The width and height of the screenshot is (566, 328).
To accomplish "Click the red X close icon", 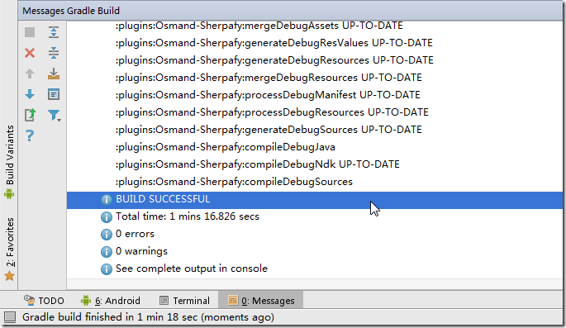I will click(x=30, y=53).
